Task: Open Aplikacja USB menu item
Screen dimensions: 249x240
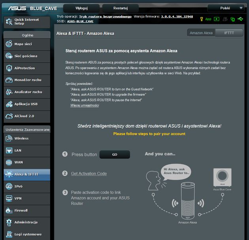Action: pyautogui.click(x=27, y=104)
